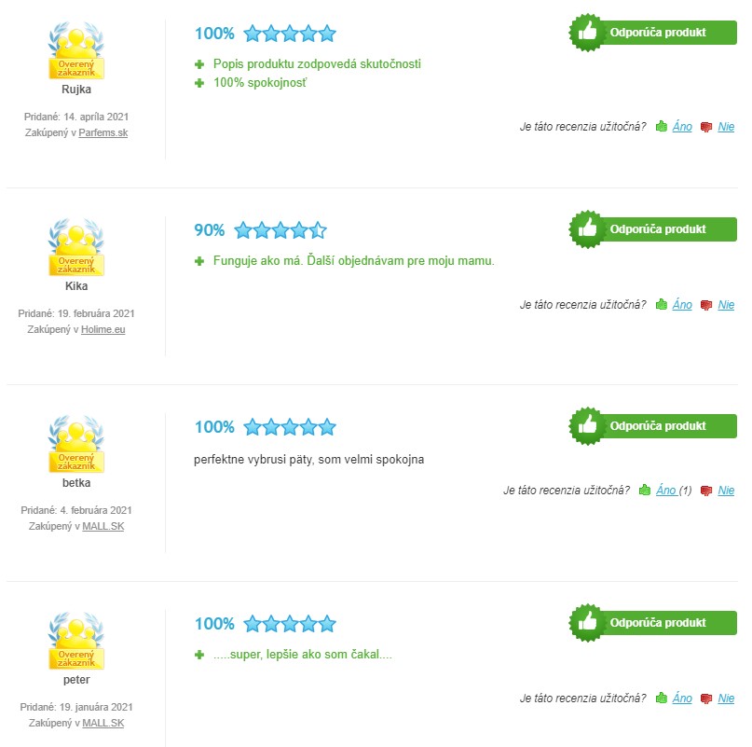Open the Holime.eu shop link
This screenshot has width=752, height=747.
[103, 329]
